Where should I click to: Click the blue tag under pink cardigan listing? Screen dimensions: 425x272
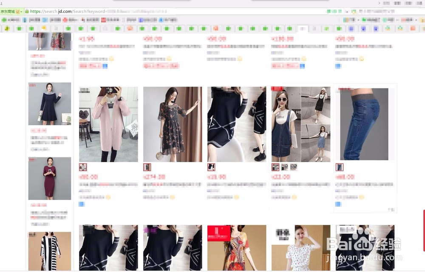82,204
